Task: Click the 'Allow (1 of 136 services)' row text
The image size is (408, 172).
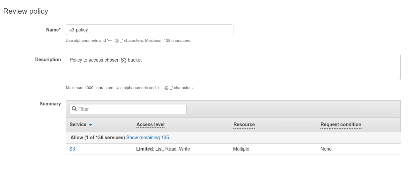Action: coord(98,138)
